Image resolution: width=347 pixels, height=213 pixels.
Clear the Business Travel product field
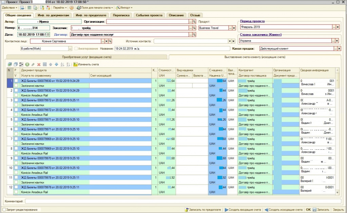234,28
